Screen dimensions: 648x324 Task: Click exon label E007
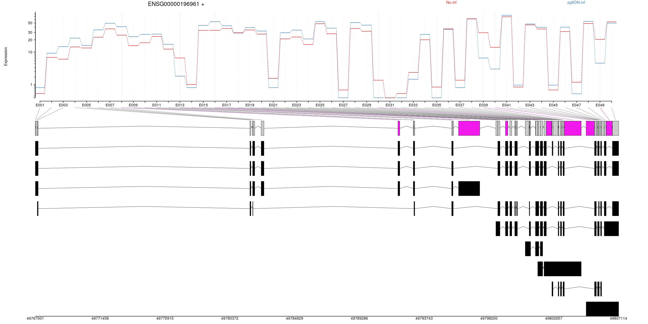(110, 105)
